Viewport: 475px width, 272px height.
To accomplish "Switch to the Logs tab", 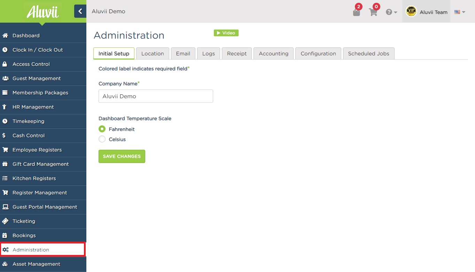I will [209, 53].
